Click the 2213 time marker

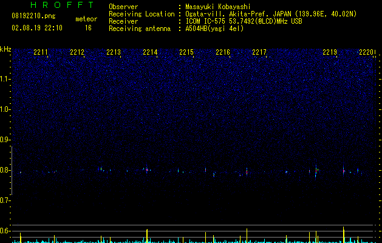point(114,52)
